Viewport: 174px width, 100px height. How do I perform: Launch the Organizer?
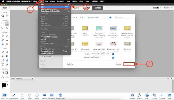(52, 96)
